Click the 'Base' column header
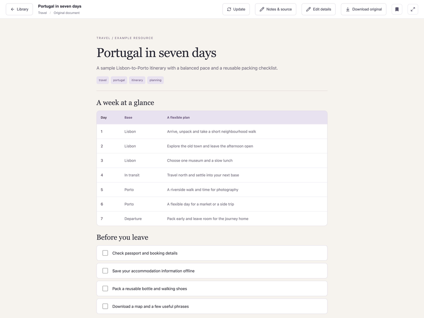Image resolution: width=424 pixels, height=318 pixels. [x=128, y=117]
